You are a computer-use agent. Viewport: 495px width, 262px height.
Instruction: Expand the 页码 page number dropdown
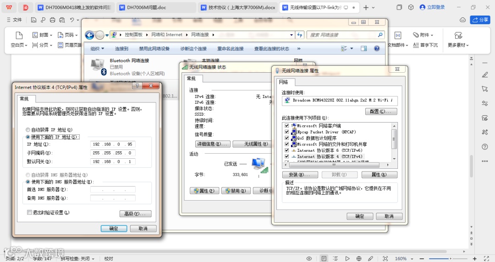point(77,35)
